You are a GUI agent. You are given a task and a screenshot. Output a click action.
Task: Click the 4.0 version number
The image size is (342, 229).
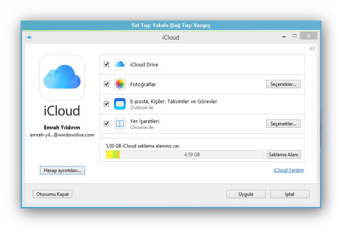coord(312,49)
